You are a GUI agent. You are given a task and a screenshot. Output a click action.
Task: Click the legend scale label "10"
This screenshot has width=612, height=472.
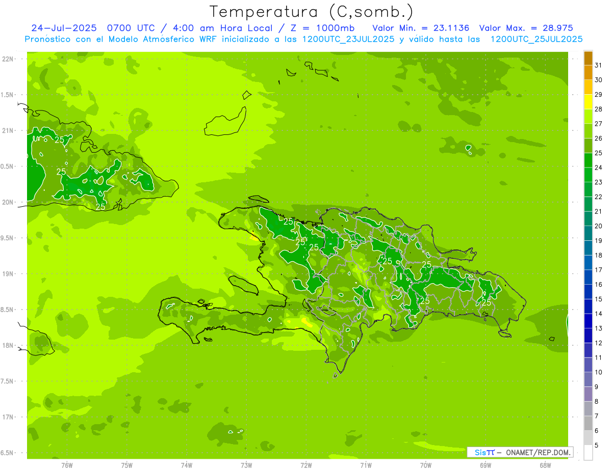pyautogui.click(x=599, y=372)
